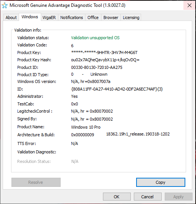Viewport: 196px width, 204px height.
Task: Open the Office tab
Action: 93,18
